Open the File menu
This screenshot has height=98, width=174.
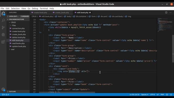(2, 8)
